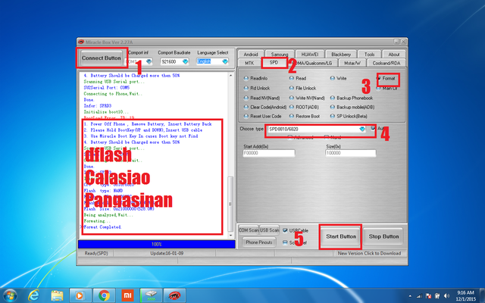Image resolution: width=485 pixels, height=303 pixels.
Task: Expand the Comport Baudrate 921600 dropdown
Action: (185, 61)
